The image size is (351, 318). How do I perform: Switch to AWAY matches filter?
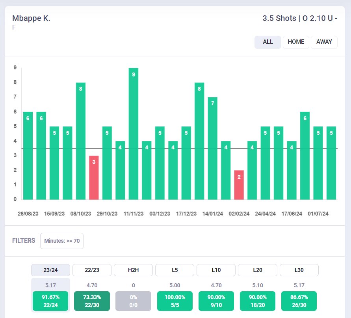pyautogui.click(x=324, y=42)
